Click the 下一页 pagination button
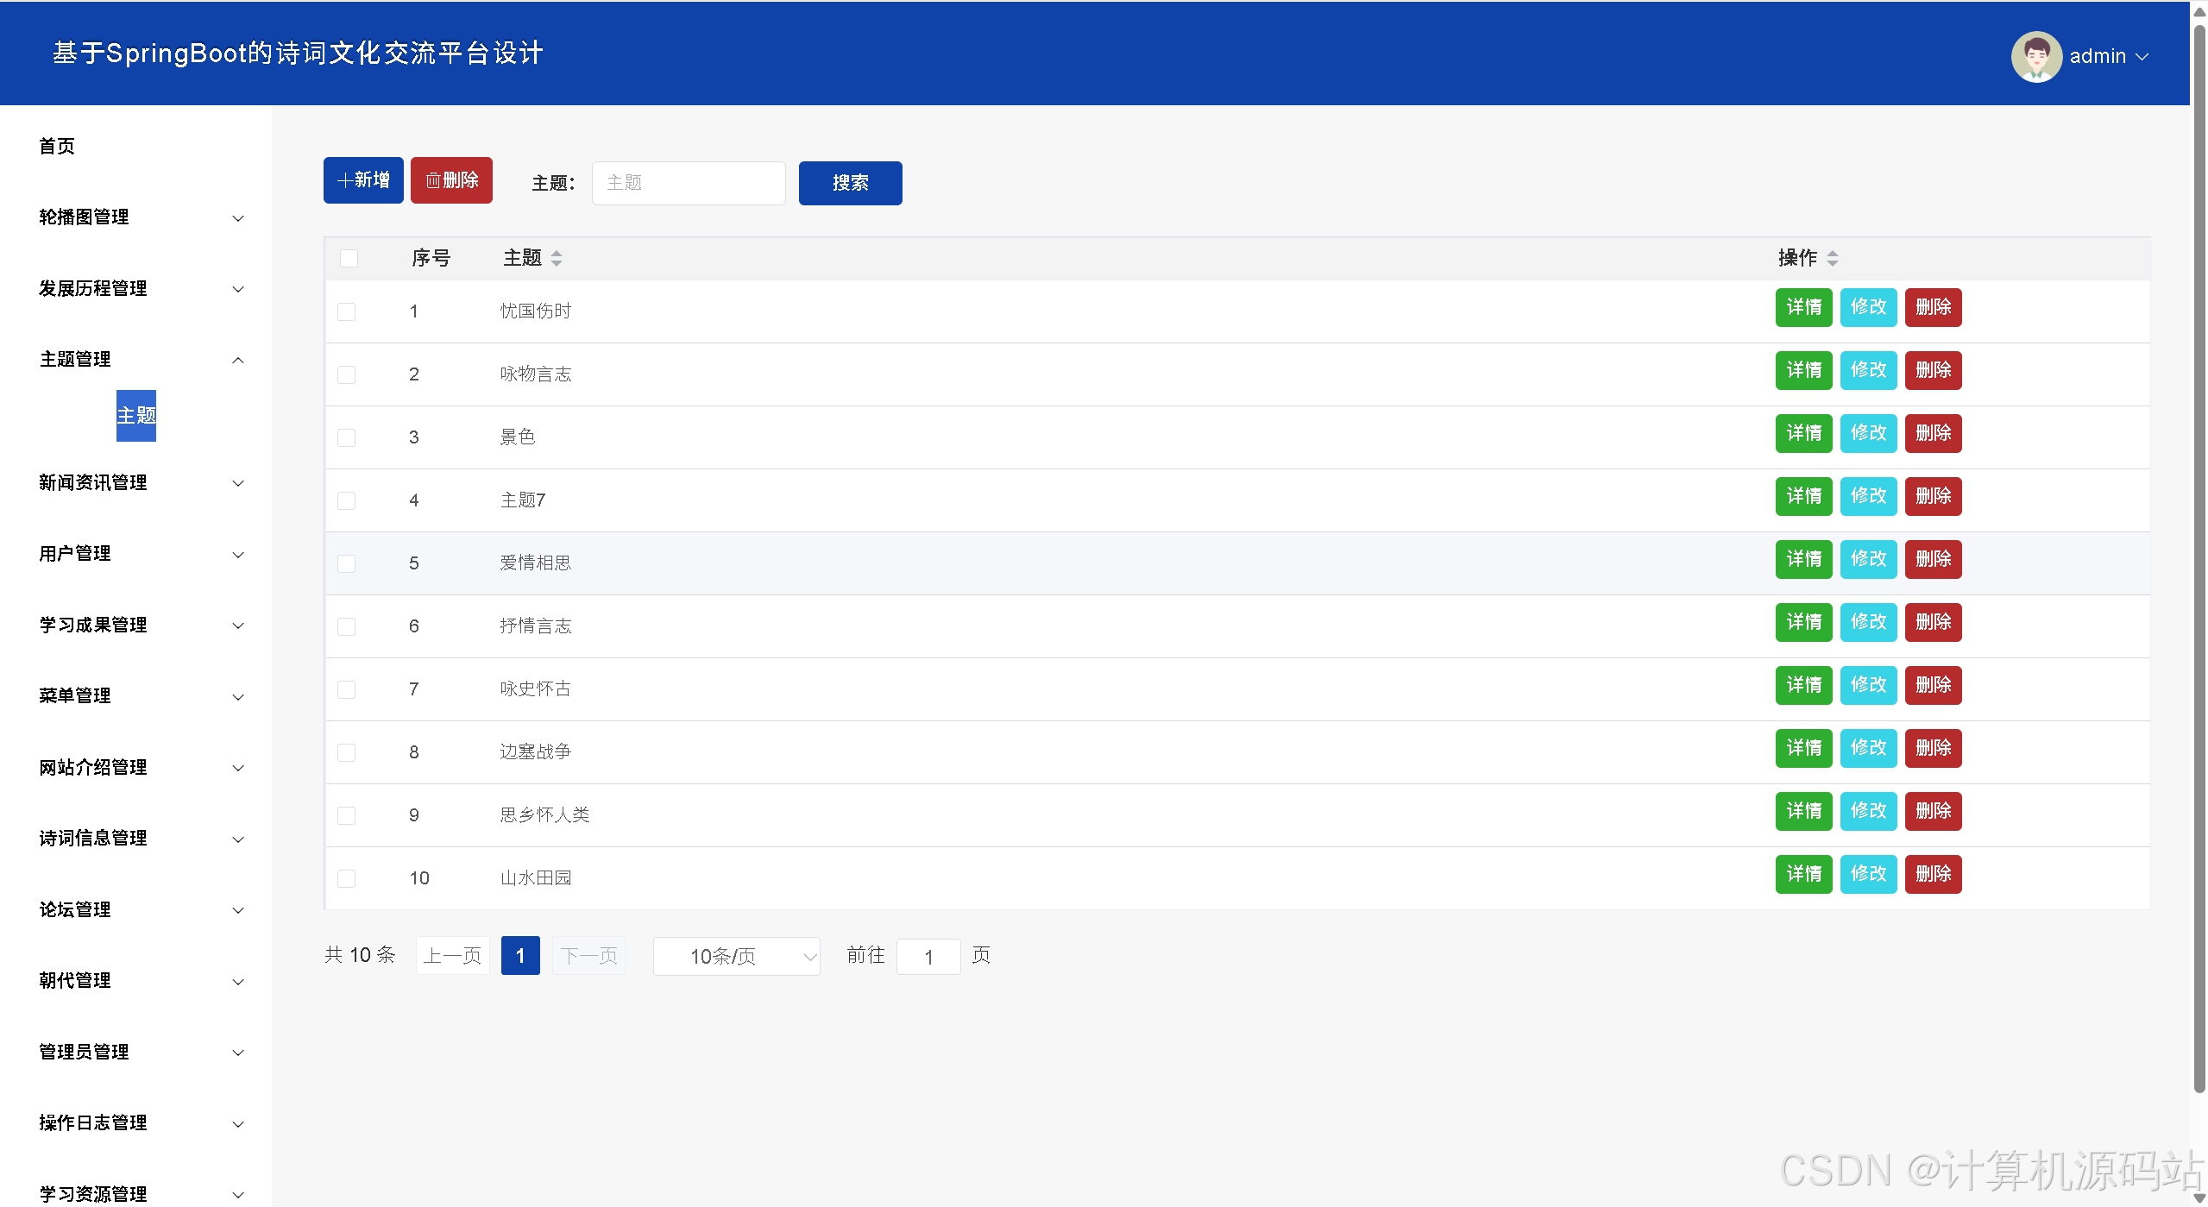This screenshot has height=1207, width=2208. [x=589, y=956]
